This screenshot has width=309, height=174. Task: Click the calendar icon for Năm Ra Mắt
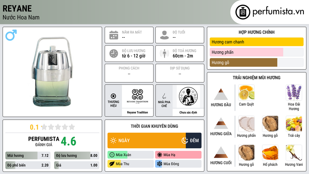coord(114,35)
